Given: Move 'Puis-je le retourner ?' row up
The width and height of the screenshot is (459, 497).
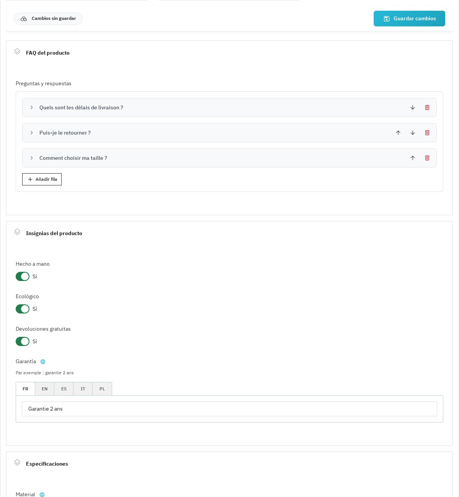Looking at the screenshot, I should (x=398, y=133).
